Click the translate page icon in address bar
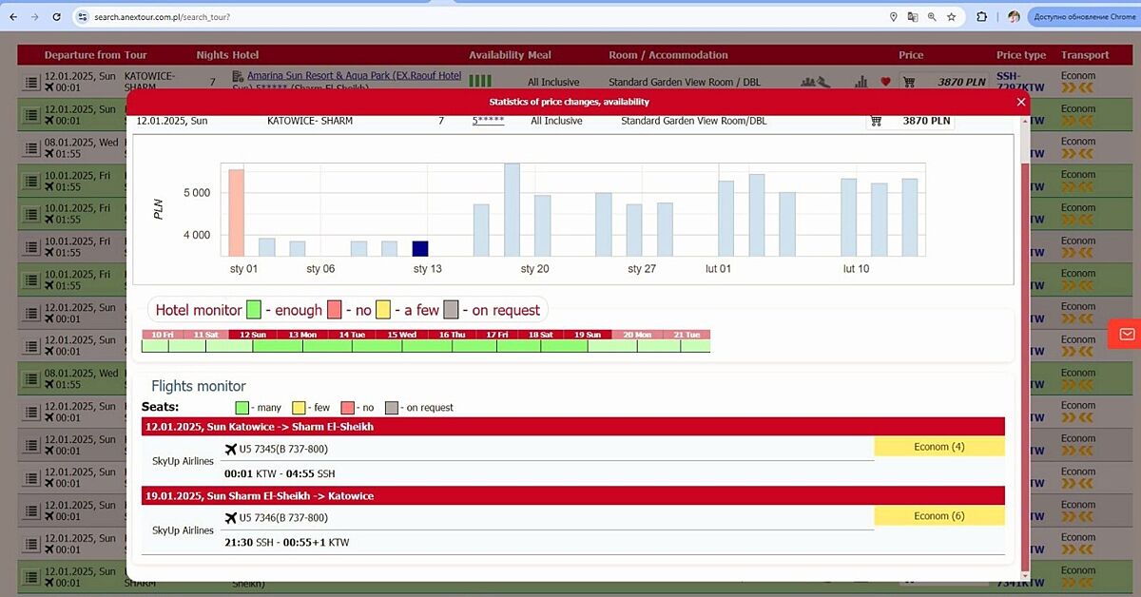Image resolution: width=1141 pixels, height=597 pixels. tap(913, 17)
